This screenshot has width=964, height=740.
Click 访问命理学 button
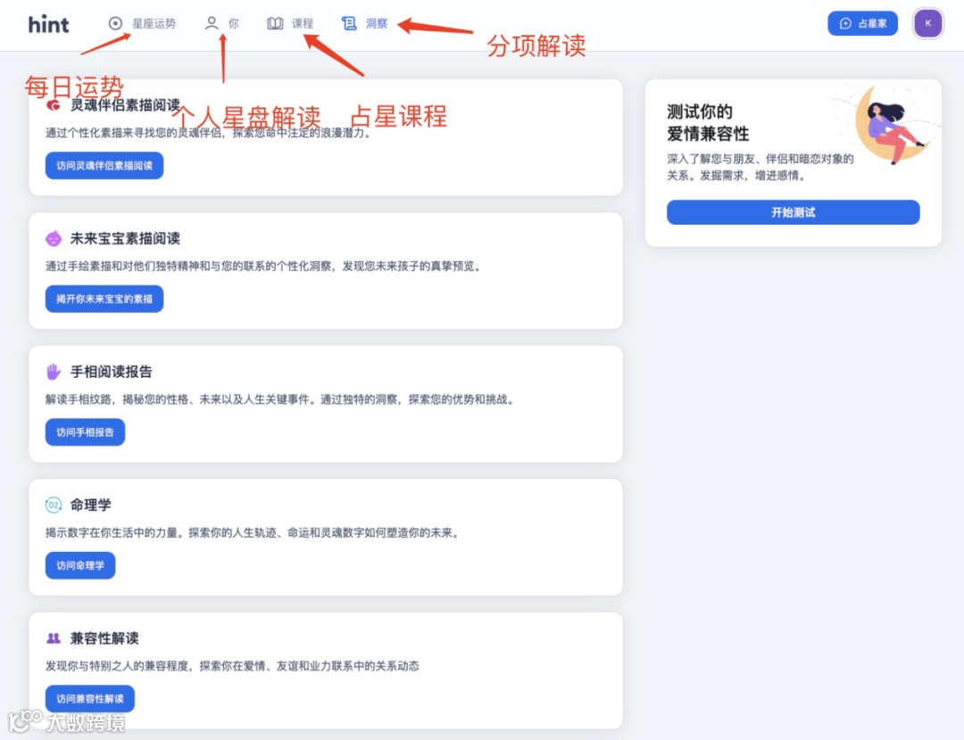[80, 565]
